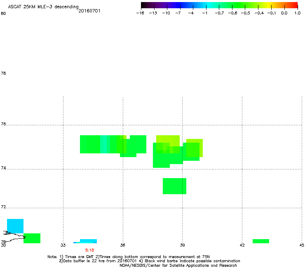This screenshot has height=268, width=305.
Task: Click the date label "20160701" under the title
Action: coord(89,11)
